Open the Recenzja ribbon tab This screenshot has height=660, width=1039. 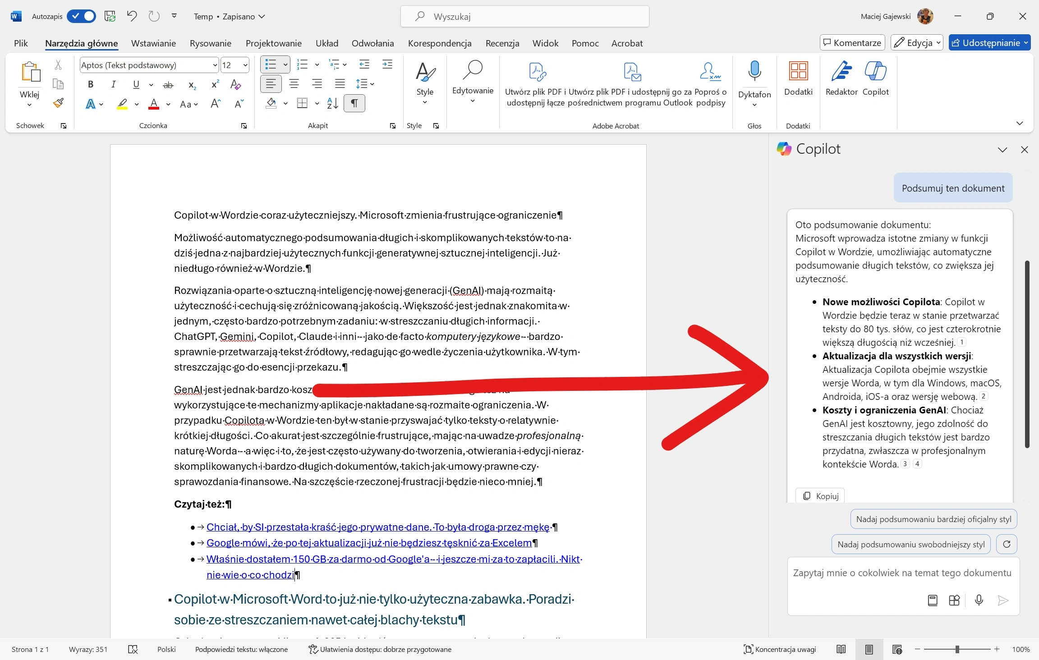(x=502, y=43)
